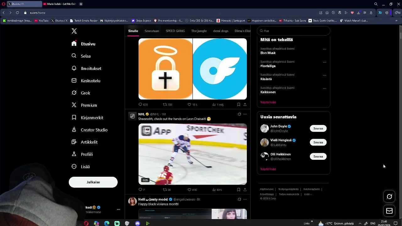Open floating messages envelope button
The height and width of the screenshot is (226, 402).
(x=389, y=211)
